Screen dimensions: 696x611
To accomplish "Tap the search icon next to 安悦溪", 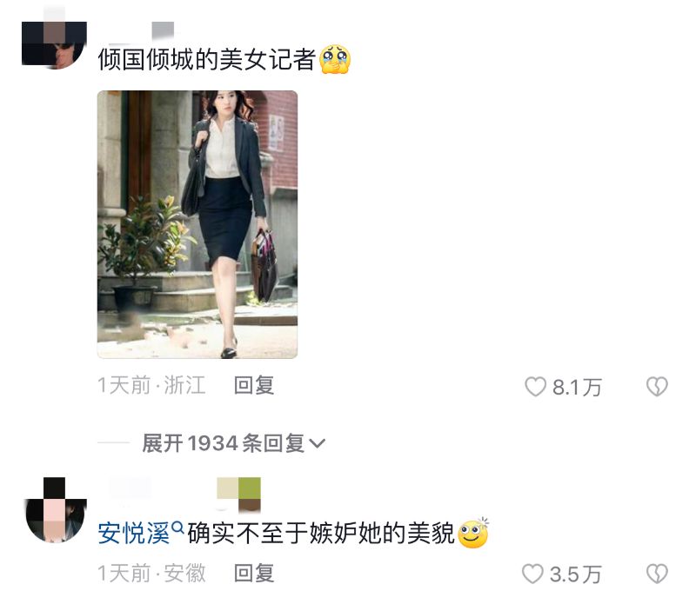I will [x=177, y=528].
